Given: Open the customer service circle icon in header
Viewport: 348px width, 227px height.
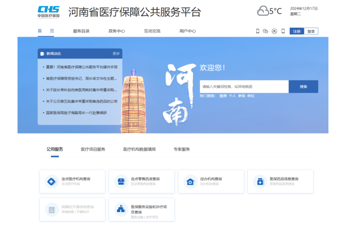Looking at the screenshot, I should [275, 31].
